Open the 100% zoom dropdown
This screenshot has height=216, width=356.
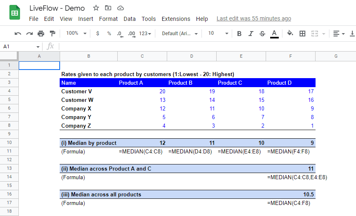[76, 34]
